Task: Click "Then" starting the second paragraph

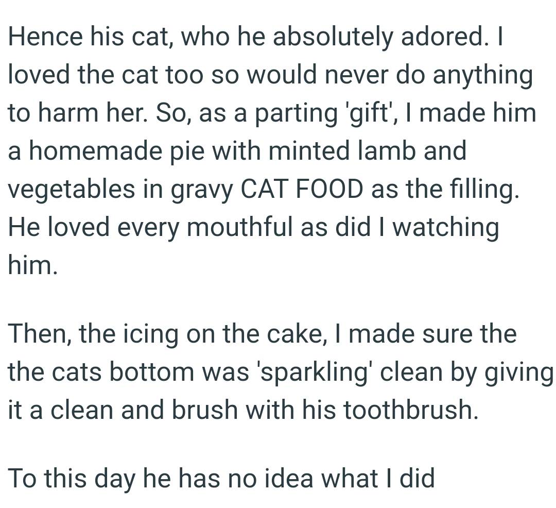Action: (x=39, y=334)
